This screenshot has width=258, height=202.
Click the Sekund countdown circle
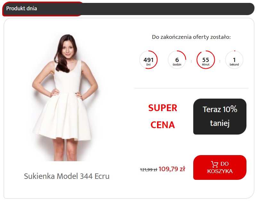click(234, 60)
